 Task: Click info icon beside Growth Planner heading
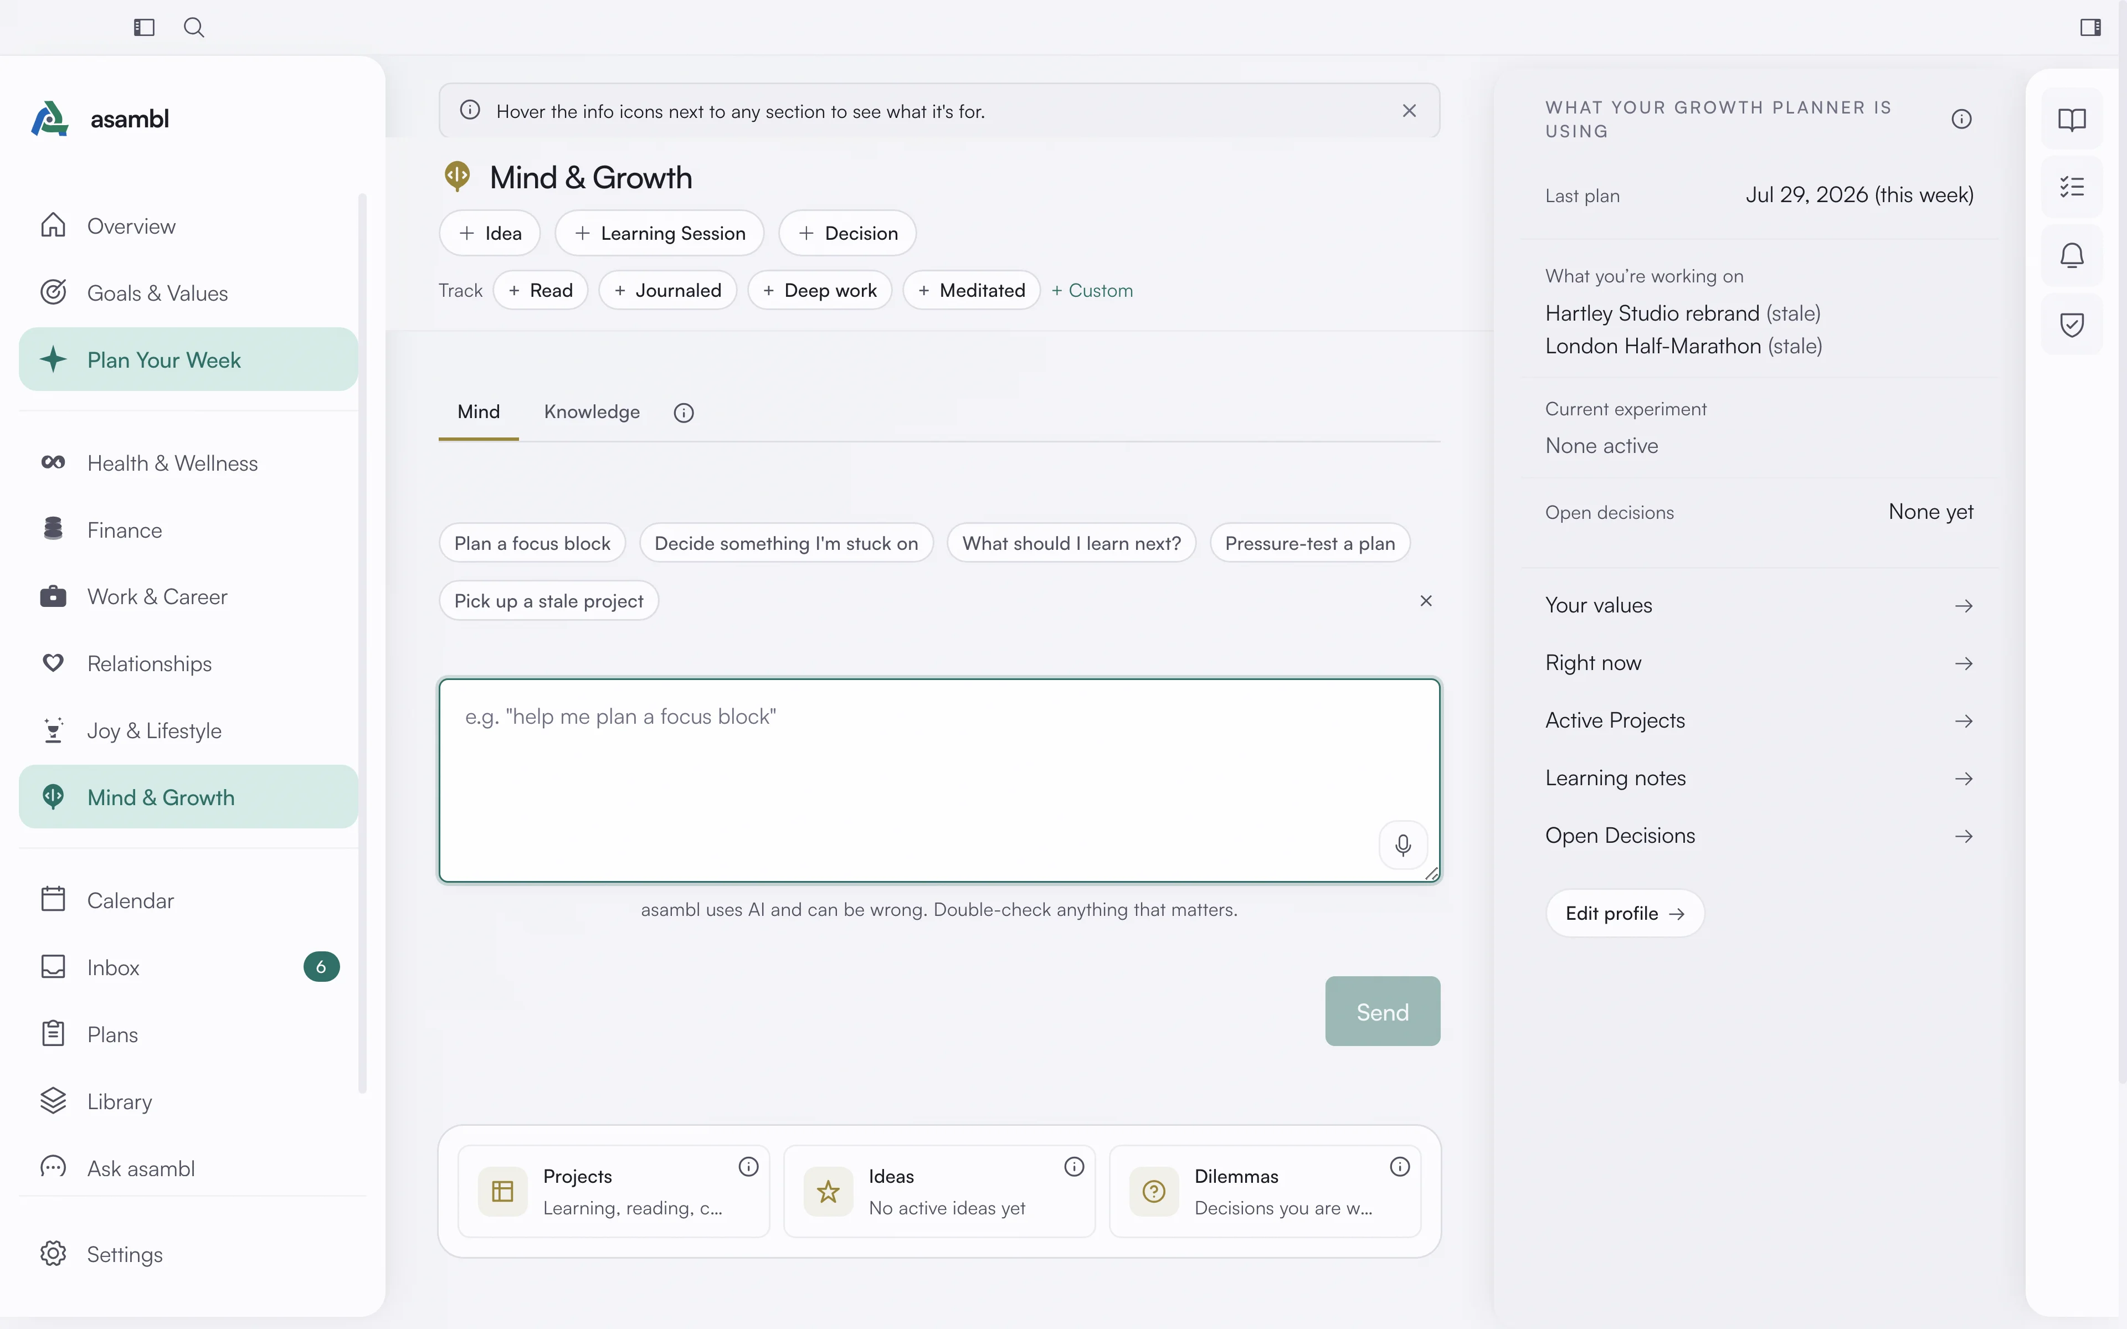pos(1962,119)
